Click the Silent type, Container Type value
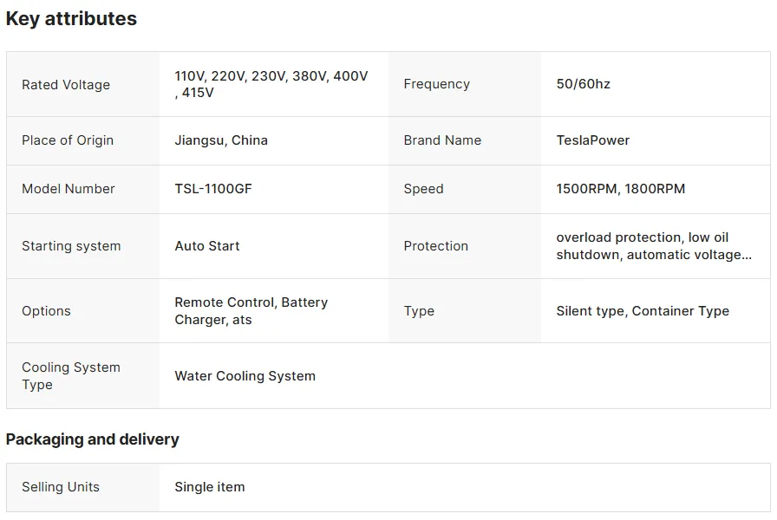The image size is (777, 520). (x=643, y=311)
